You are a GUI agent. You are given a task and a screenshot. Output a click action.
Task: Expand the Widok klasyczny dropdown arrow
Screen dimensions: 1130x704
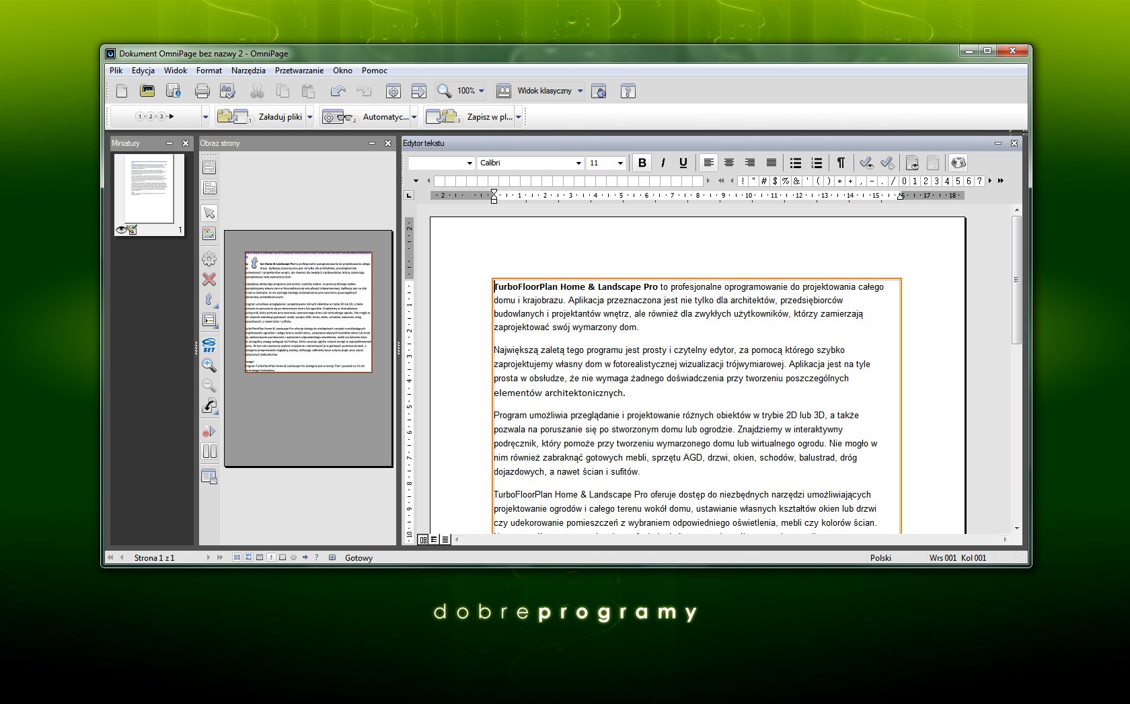pos(580,91)
